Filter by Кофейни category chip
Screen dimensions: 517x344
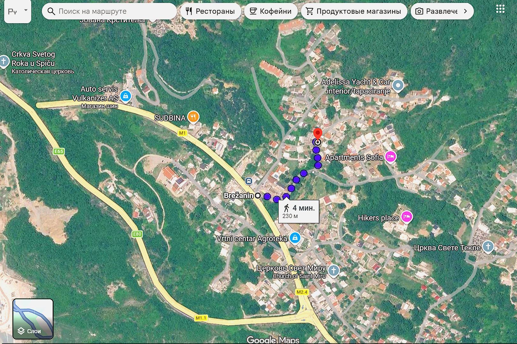pyautogui.click(x=271, y=11)
